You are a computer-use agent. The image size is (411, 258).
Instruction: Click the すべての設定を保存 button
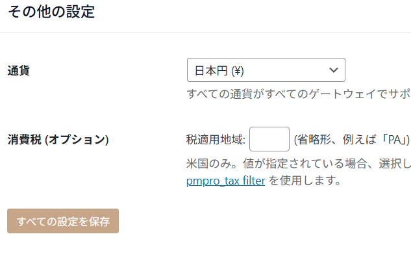point(63,221)
